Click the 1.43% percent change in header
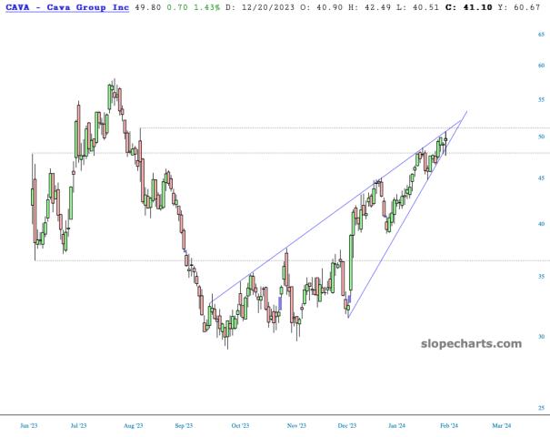The width and height of the screenshot is (550, 437). (x=207, y=8)
